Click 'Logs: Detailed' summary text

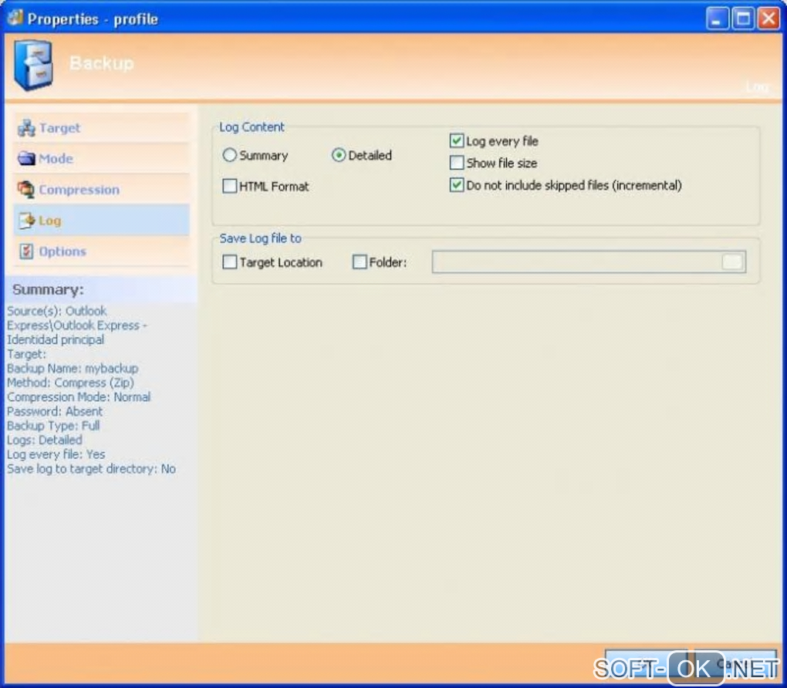click(x=45, y=440)
